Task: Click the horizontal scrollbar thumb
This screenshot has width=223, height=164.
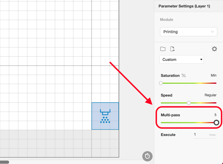Action: point(4,162)
